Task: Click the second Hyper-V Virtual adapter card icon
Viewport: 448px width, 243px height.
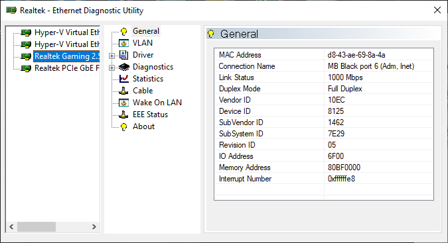Action: [x=26, y=45]
